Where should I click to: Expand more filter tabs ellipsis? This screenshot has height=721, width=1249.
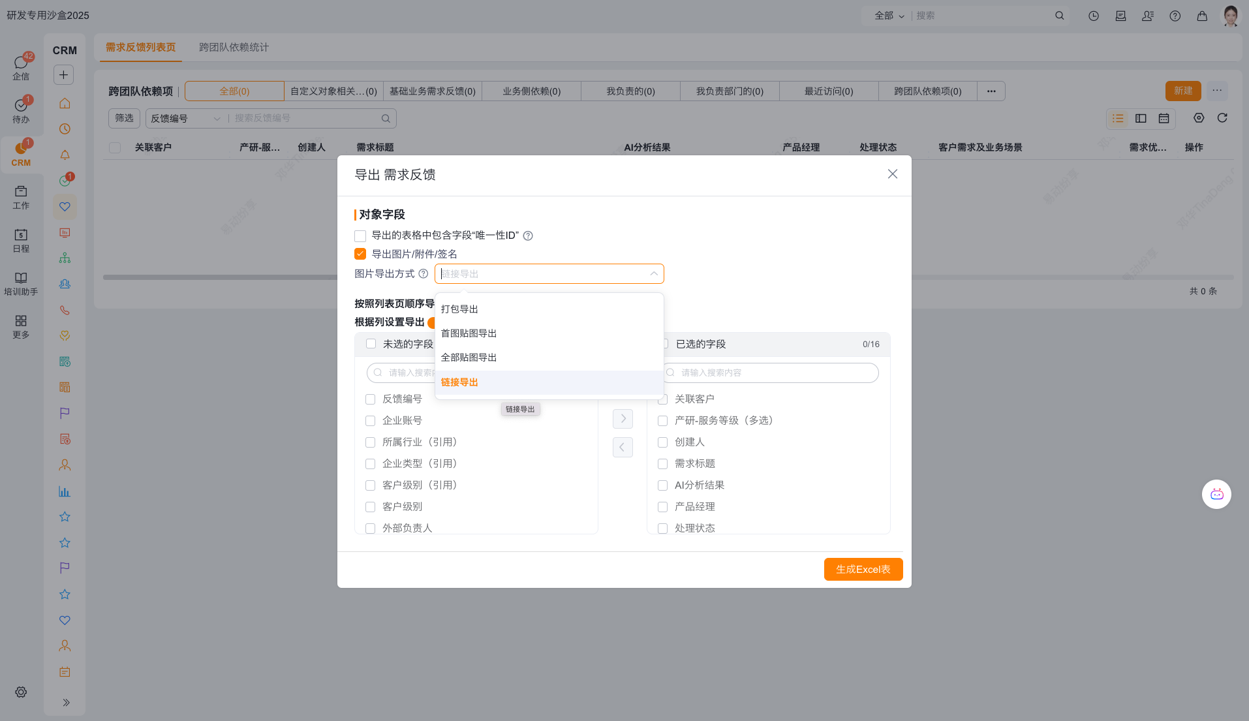(x=991, y=91)
